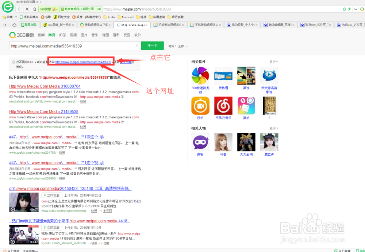Click the cloud icon left of tabs
Viewport: 365px width, 252px height.
pyautogui.click(x=15, y=25)
